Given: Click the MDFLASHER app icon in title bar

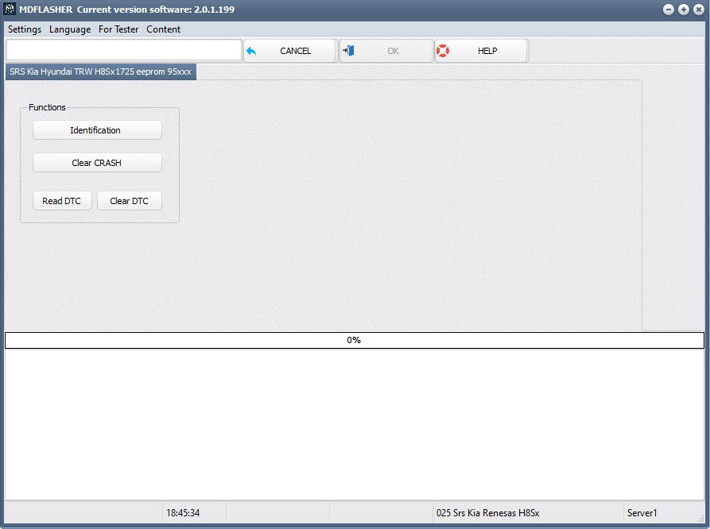Looking at the screenshot, I should pyautogui.click(x=10, y=9).
